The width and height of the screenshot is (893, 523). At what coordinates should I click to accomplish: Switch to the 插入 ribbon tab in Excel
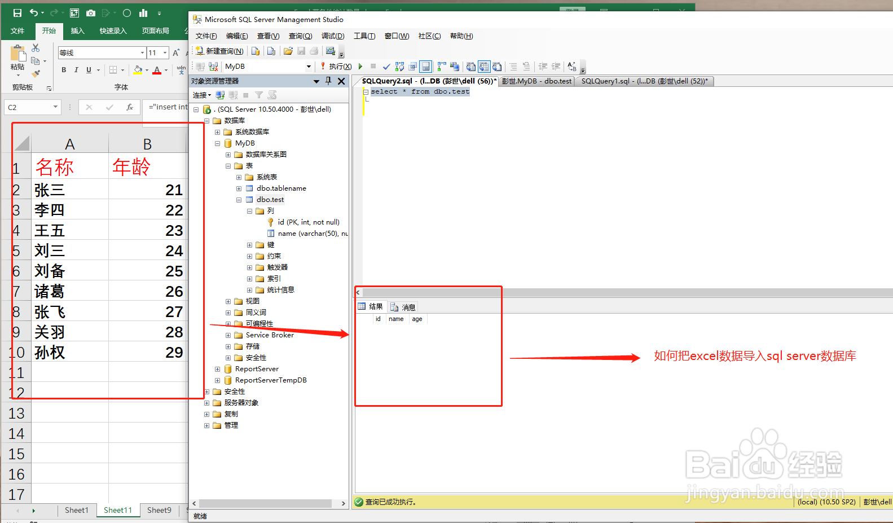point(77,31)
